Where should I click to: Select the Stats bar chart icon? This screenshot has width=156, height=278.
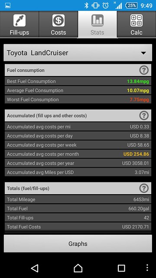pos(97,20)
